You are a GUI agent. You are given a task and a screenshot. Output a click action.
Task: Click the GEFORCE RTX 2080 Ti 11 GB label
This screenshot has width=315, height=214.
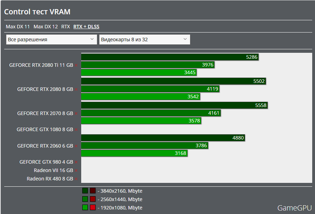[x=41, y=65]
